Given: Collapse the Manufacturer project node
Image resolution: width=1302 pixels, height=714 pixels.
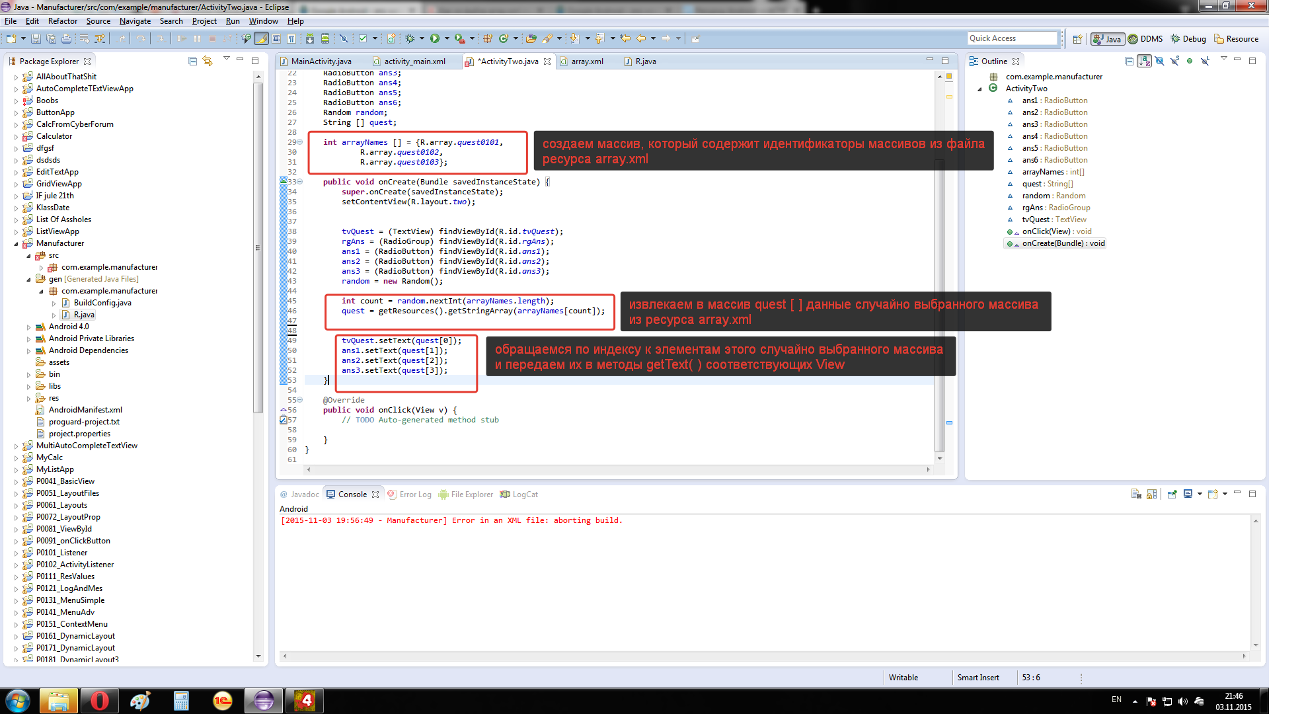Looking at the screenshot, I should click(17, 244).
